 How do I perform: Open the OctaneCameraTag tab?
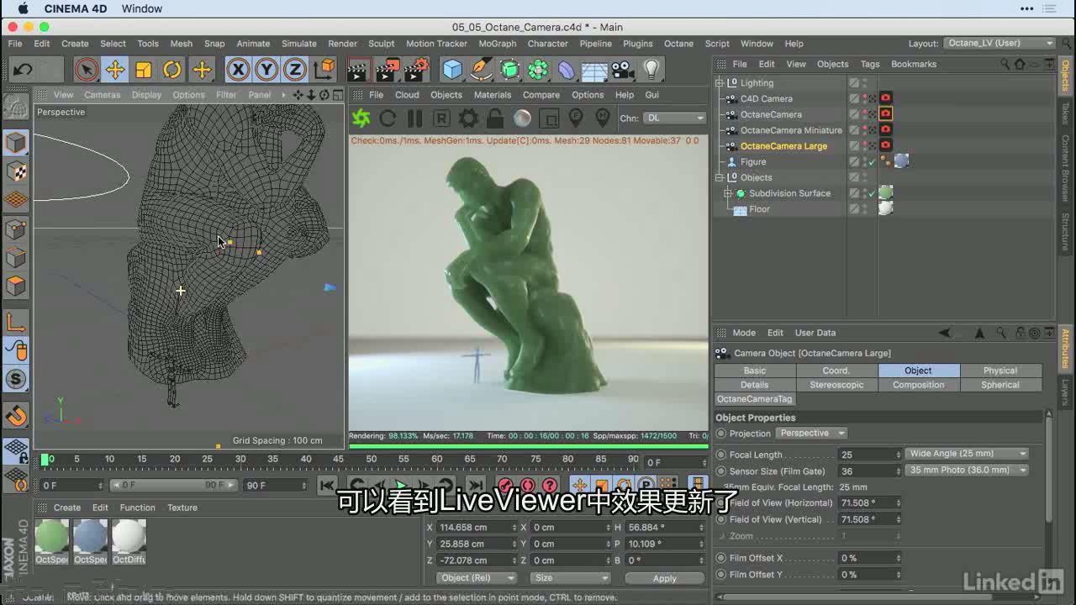click(x=754, y=399)
